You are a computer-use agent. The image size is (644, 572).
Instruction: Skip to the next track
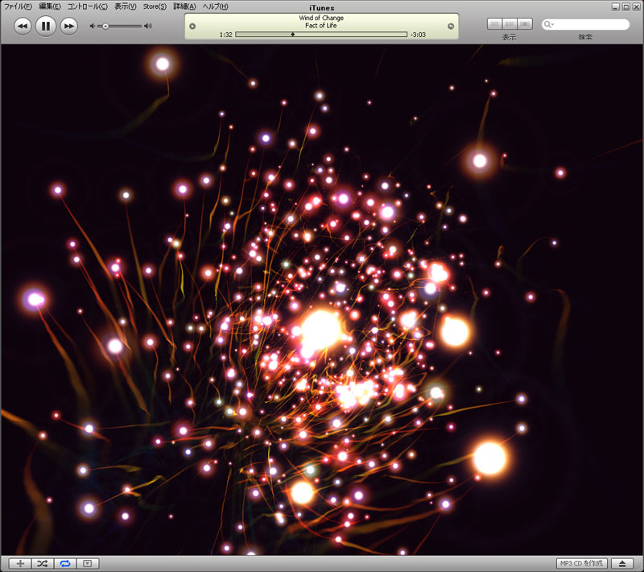(68, 27)
